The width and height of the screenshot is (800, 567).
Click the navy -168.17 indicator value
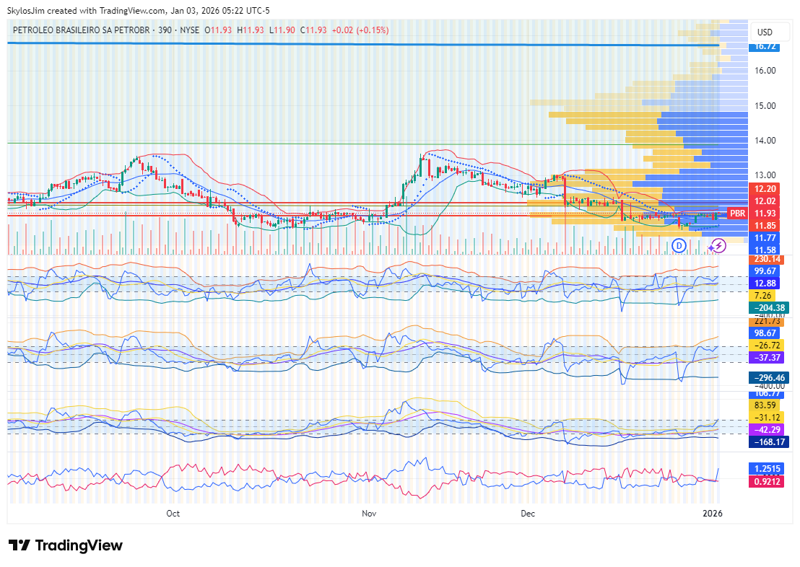pos(770,442)
